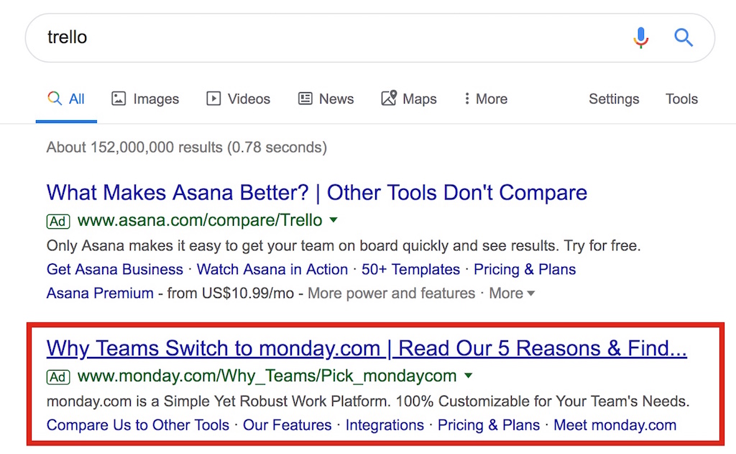Image resolution: width=736 pixels, height=454 pixels.
Task: Click the 50+ Templates sitelink
Action: pyautogui.click(x=410, y=269)
